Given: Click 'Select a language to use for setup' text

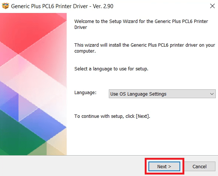Looking at the screenshot, I should tap(111, 69).
